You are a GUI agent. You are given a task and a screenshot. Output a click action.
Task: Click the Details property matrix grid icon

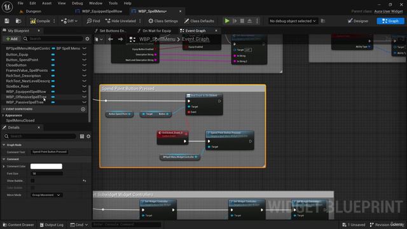click(82, 136)
